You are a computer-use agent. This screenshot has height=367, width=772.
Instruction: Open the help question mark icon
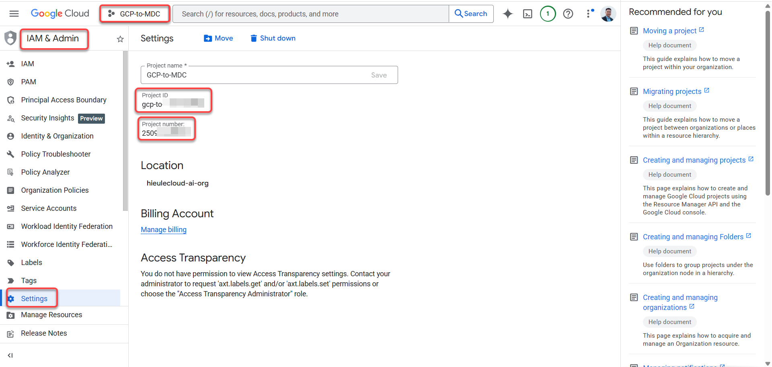pyautogui.click(x=568, y=14)
